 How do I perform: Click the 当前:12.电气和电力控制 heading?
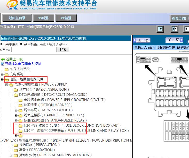coord(23,64)
